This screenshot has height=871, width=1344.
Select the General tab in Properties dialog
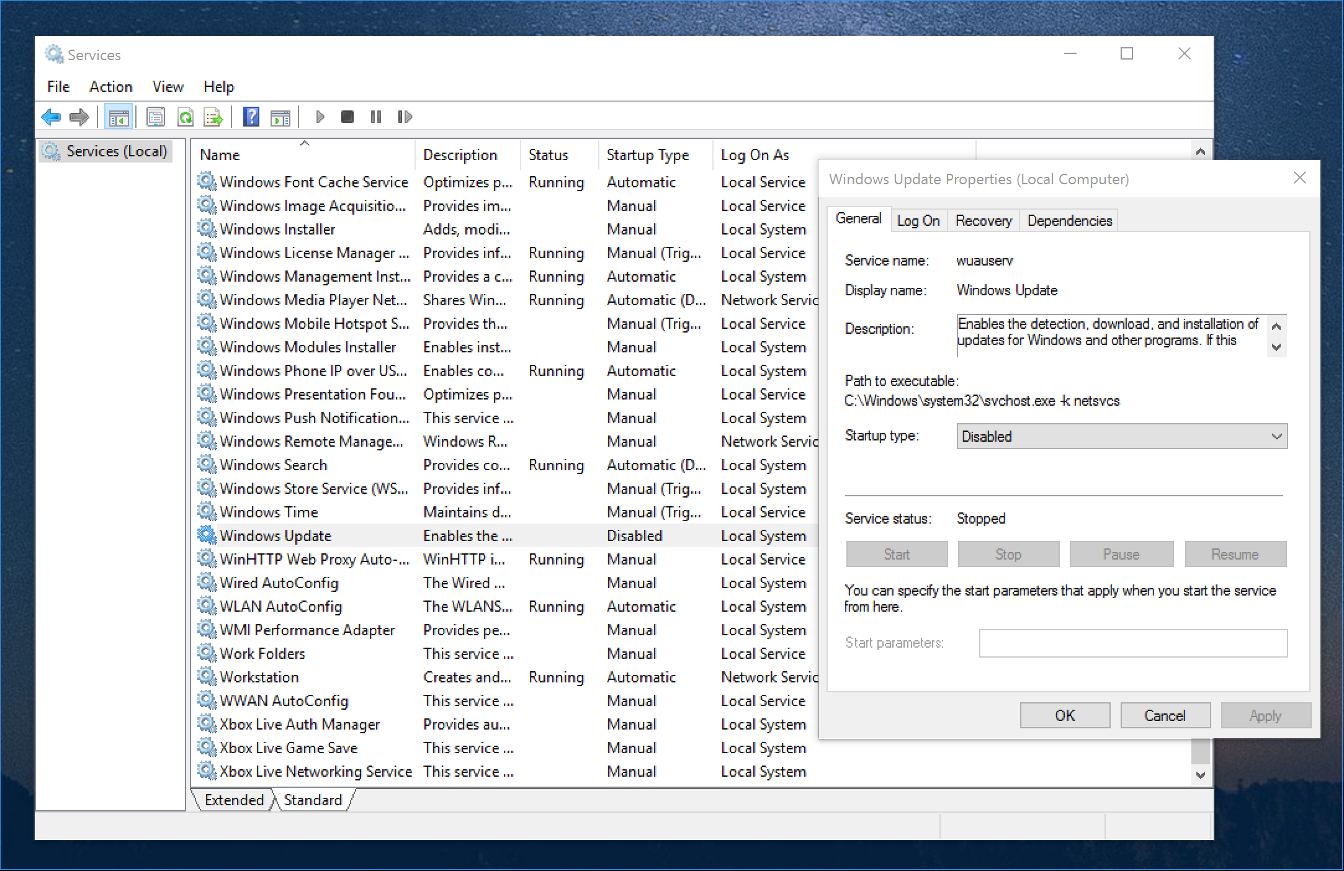[x=858, y=218]
